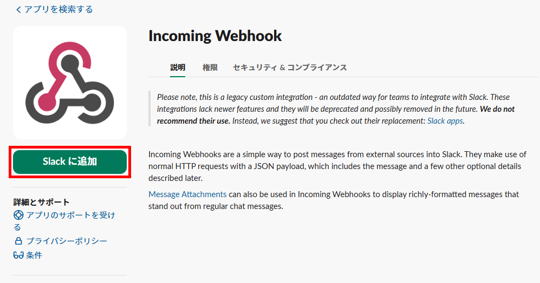Switch to the 説明 tab
Image resolution: width=540 pixels, height=283 pixels.
coord(178,68)
